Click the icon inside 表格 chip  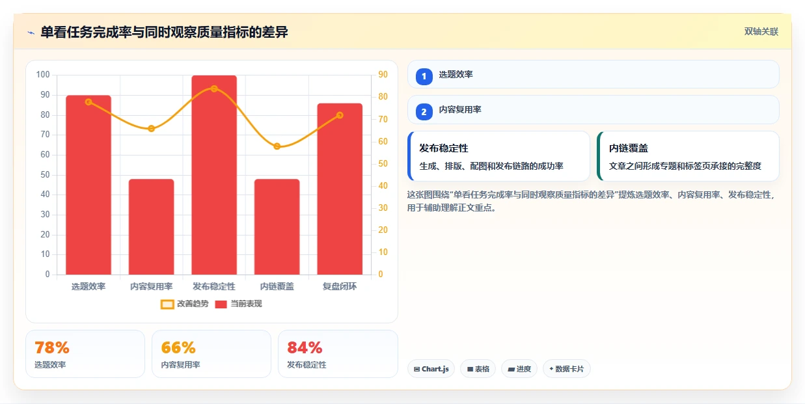pos(470,369)
